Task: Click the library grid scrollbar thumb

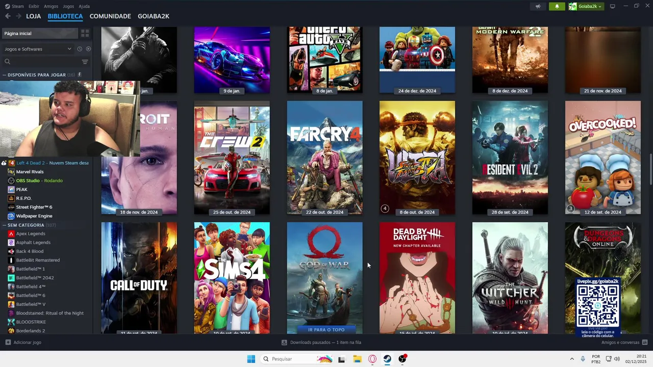Action: pos(650,169)
